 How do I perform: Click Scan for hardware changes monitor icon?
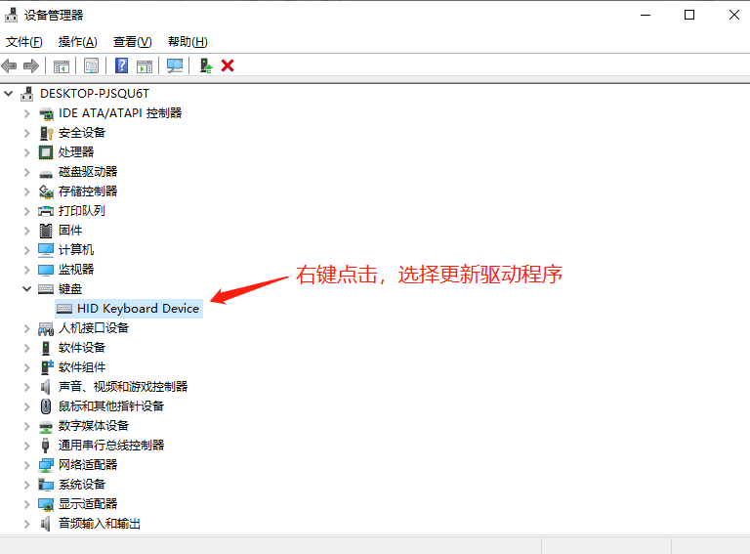pos(175,65)
